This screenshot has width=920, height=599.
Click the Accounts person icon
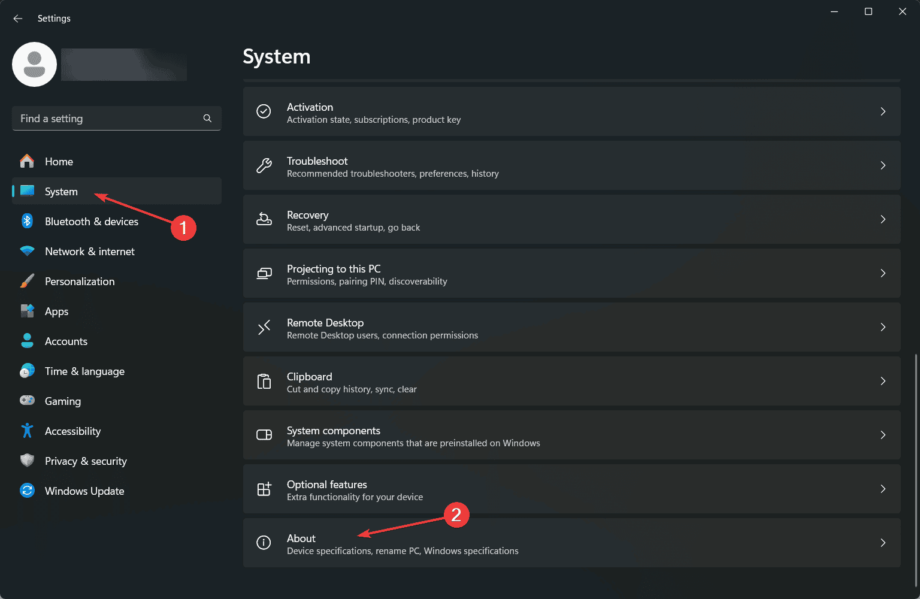point(27,341)
